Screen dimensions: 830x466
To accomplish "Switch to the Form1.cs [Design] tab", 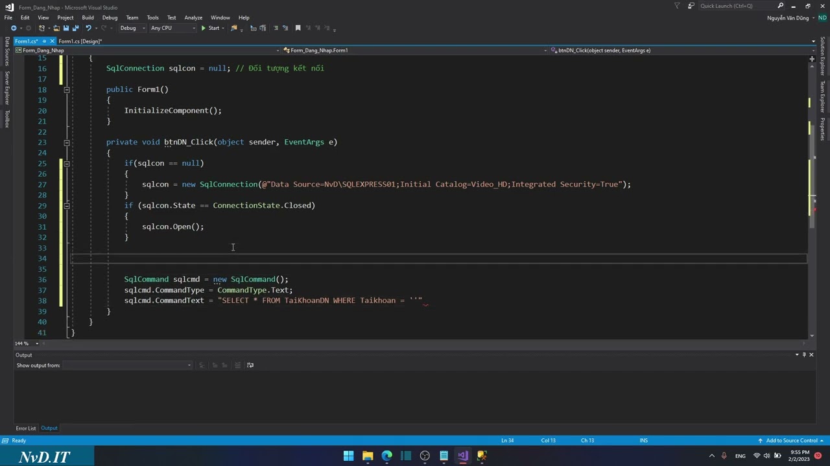I will point(80,41).
